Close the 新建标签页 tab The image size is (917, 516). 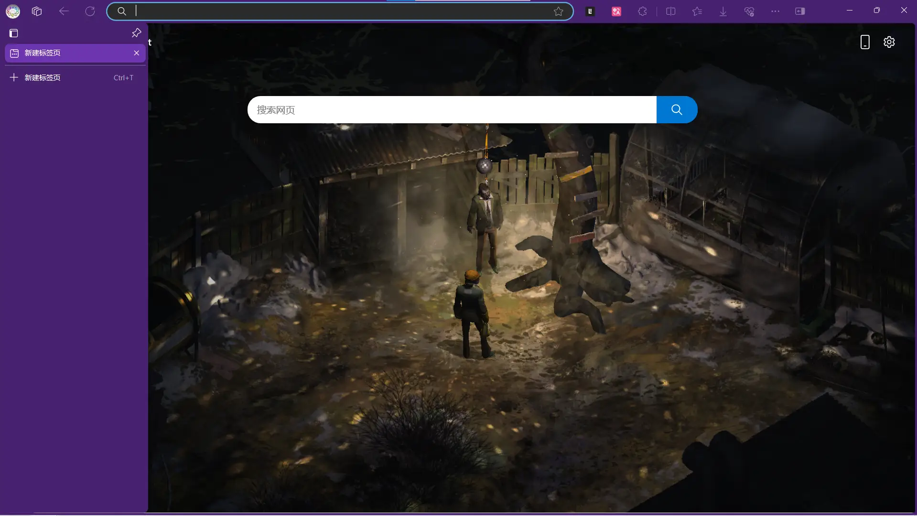137,53
